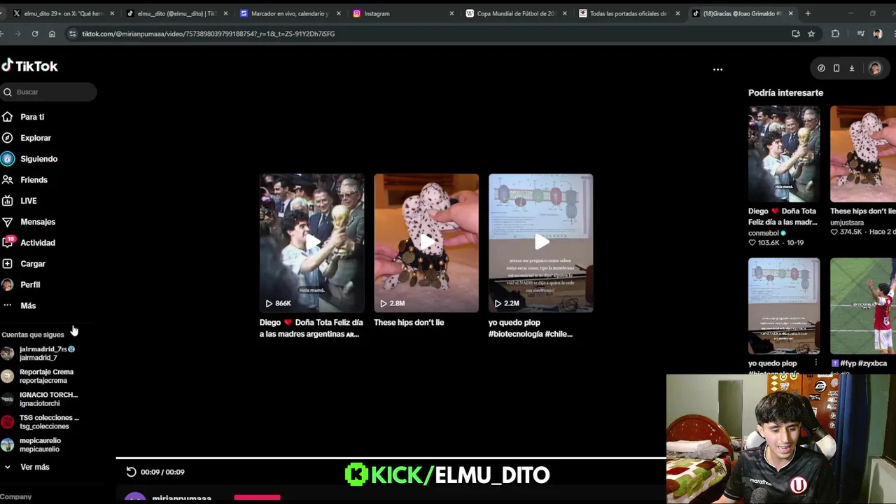Click the browser home button

coord(52,34)
